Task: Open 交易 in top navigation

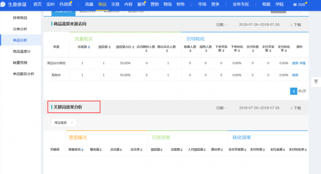Action: (115, 4)
